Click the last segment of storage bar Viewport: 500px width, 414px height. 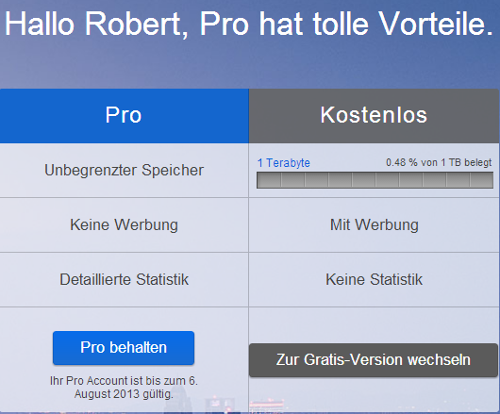click(481, 180)
